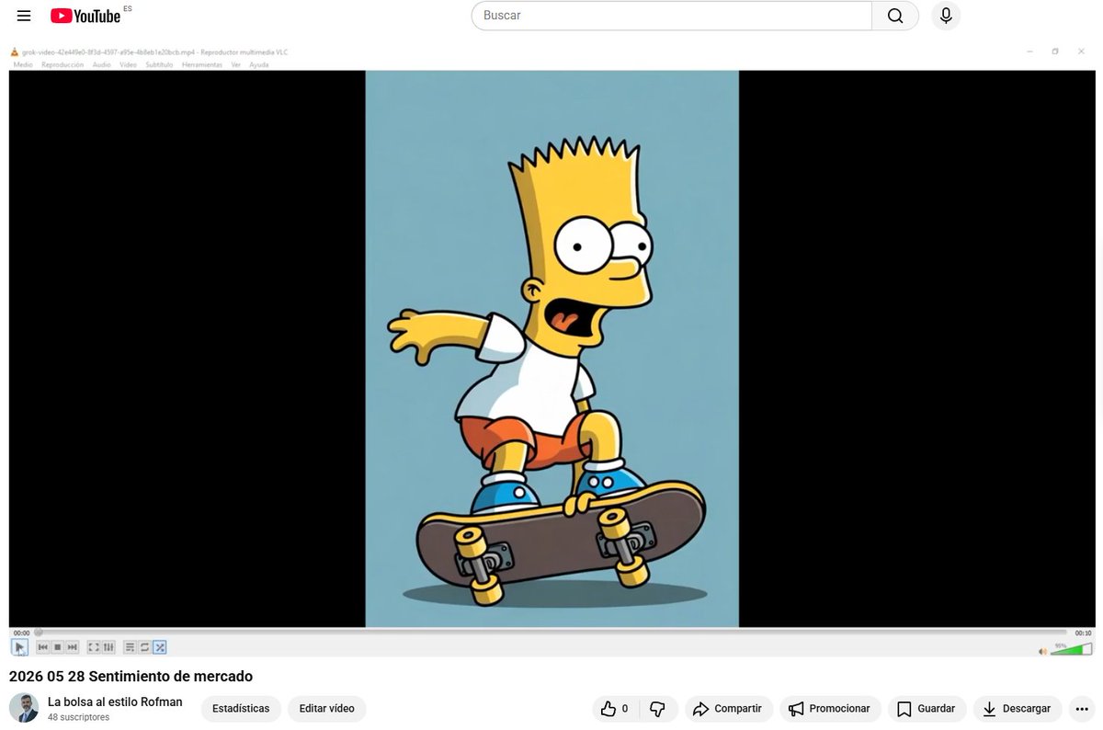
Task: Dislike the video with thumbs-down
Action: 657,709
